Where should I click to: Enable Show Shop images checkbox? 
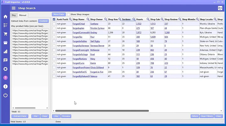[x=68, y=14]
